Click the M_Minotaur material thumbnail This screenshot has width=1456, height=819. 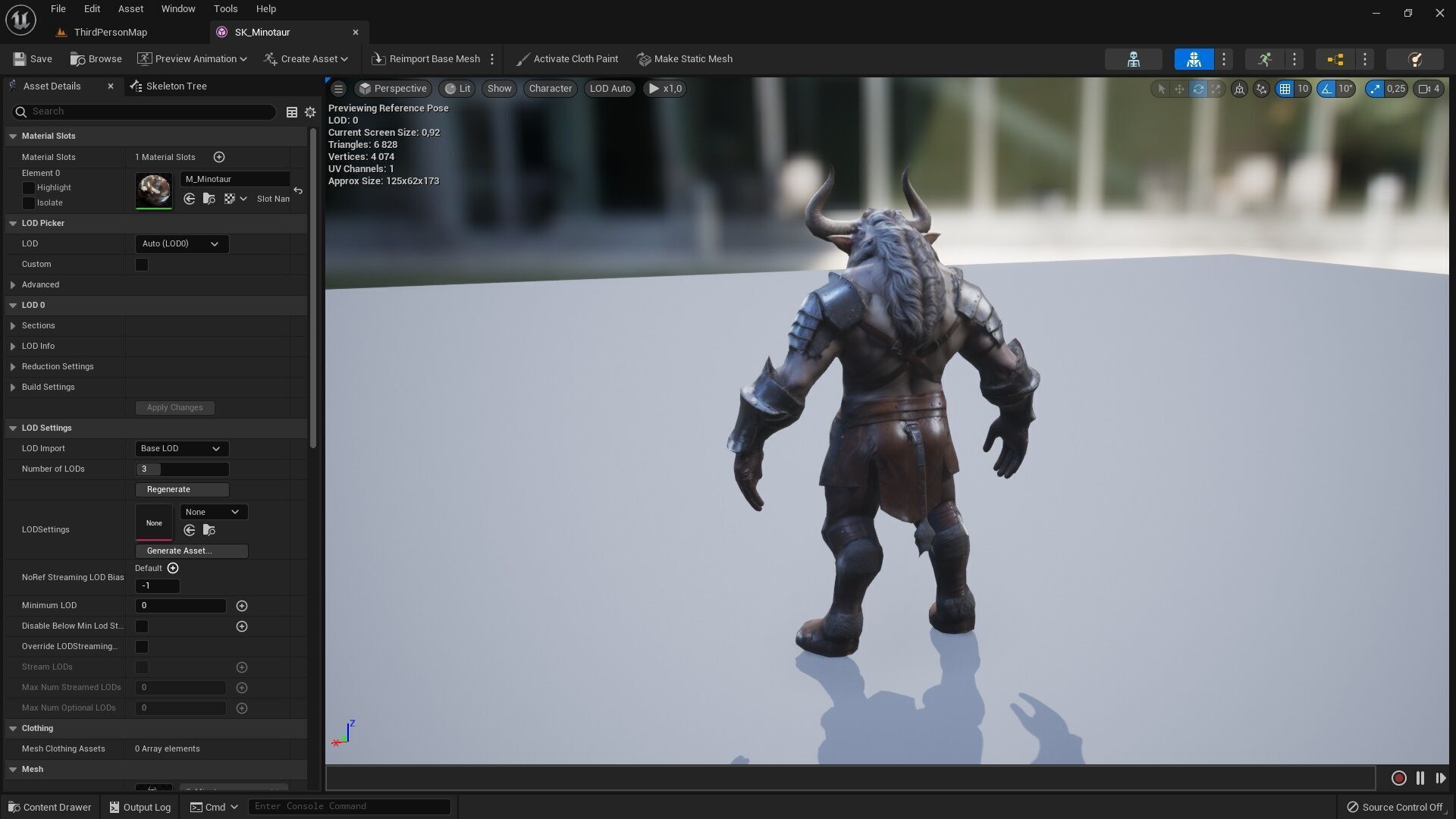[154, 190]
